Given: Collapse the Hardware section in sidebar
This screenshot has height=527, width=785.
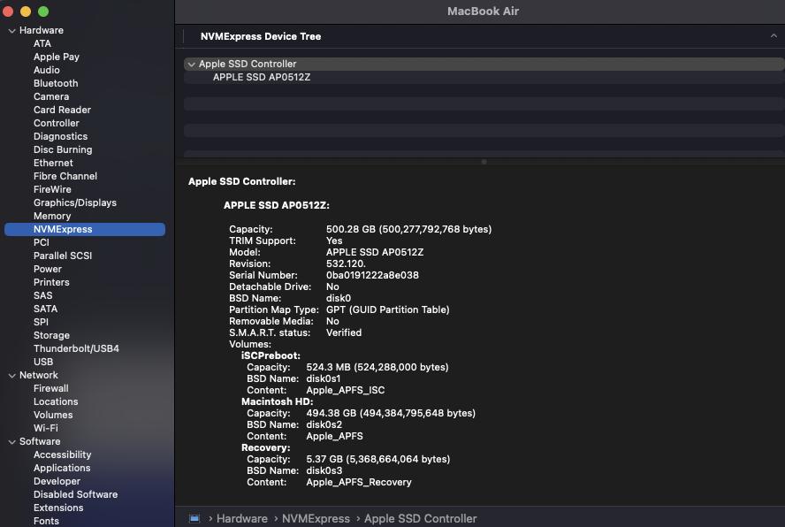Looking at the screenshot, I should click(x=12, y=31).
